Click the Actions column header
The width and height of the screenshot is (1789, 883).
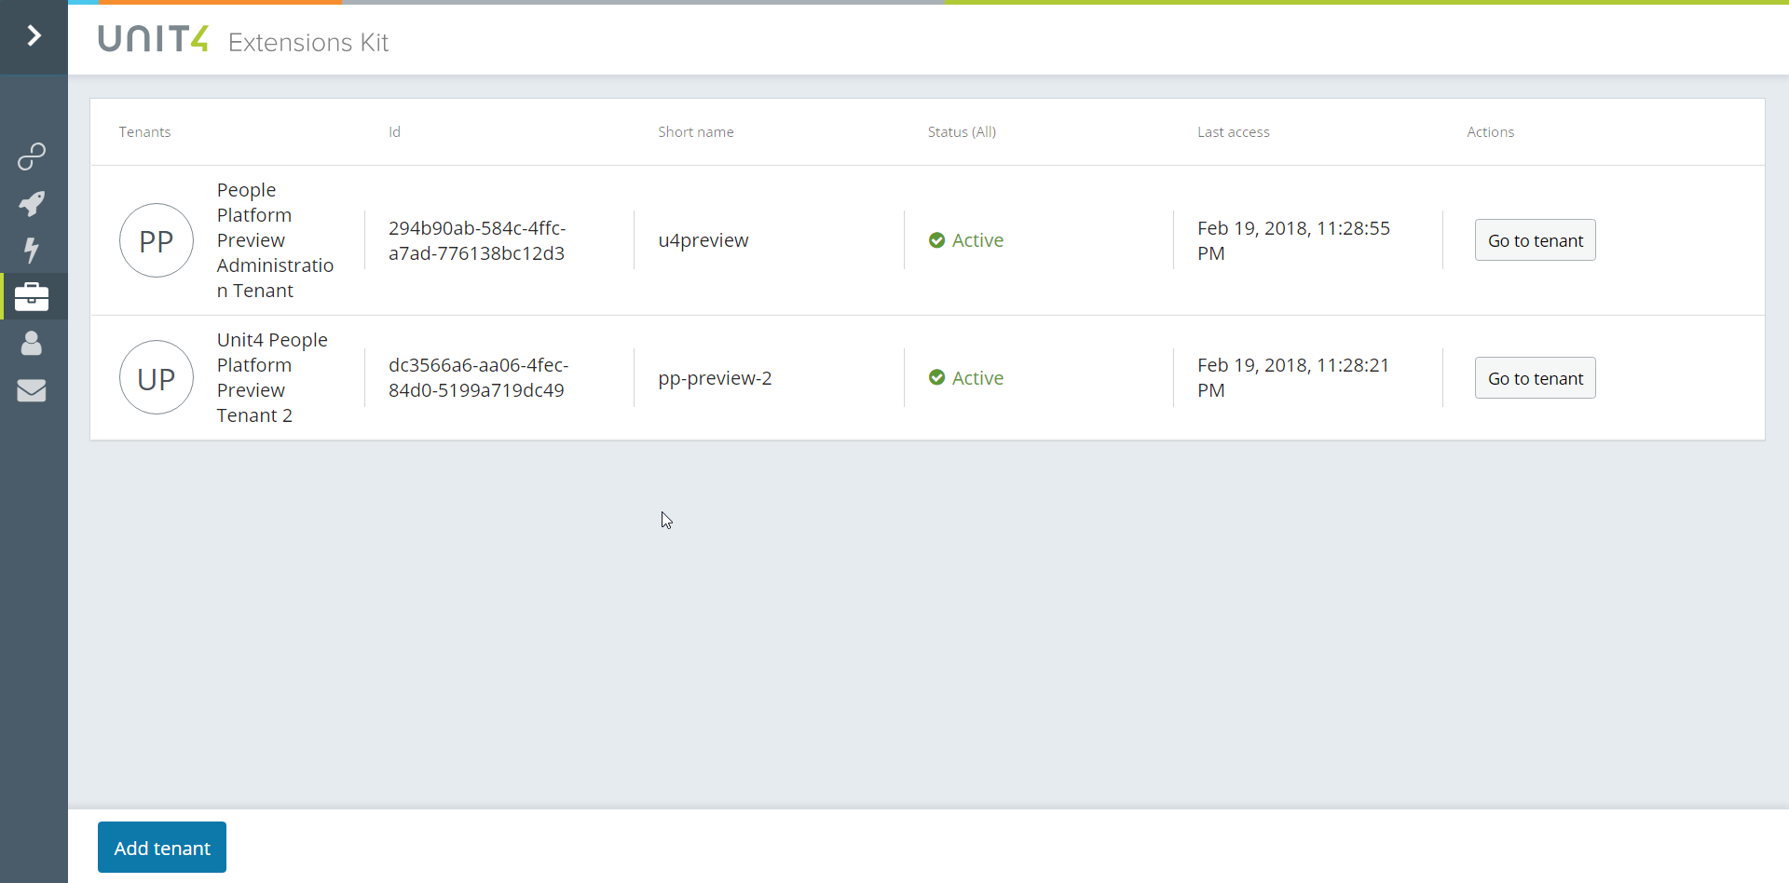[x=1491, y=132]
